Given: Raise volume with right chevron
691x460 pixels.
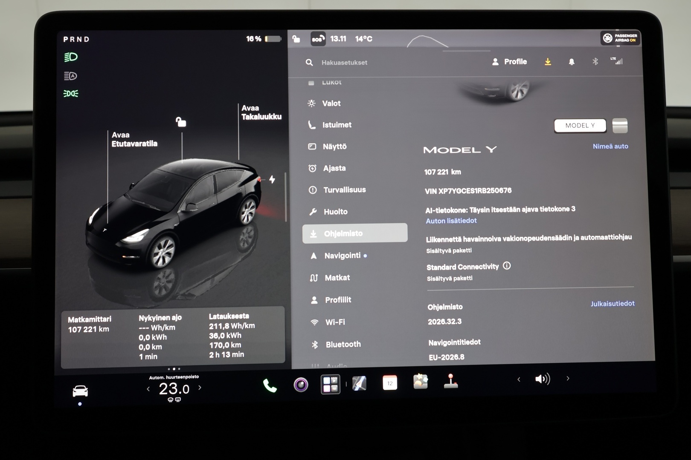Looking at the screenshot, I should [x=568, y=378].
